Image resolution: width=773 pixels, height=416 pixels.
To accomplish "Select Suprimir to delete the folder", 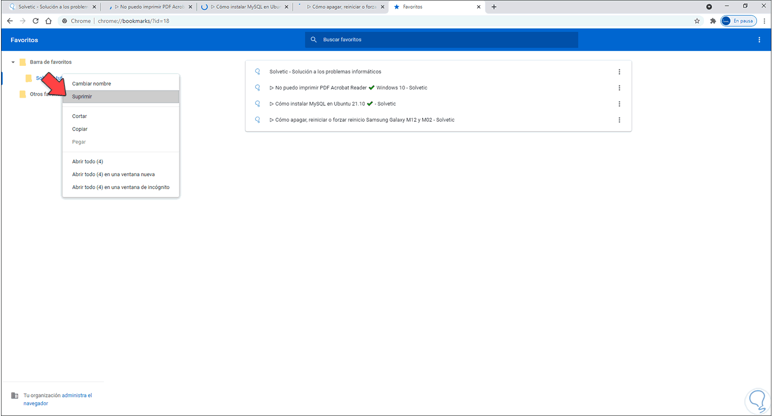I will (121, 97).
